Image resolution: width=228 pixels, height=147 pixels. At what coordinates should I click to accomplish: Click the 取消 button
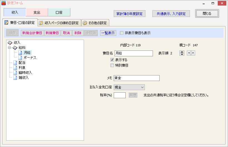(66, 33)
